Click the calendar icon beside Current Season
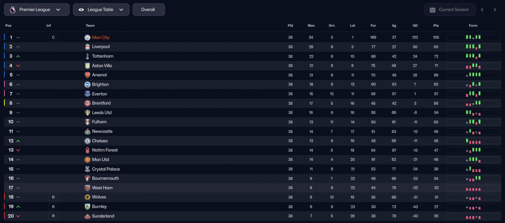Viewport: 505px width, 223px height. pos(432,9)
